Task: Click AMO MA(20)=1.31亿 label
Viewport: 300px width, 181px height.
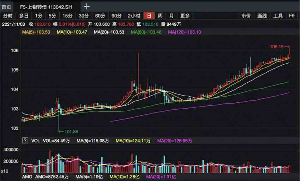Action: [x=161, y=177]
